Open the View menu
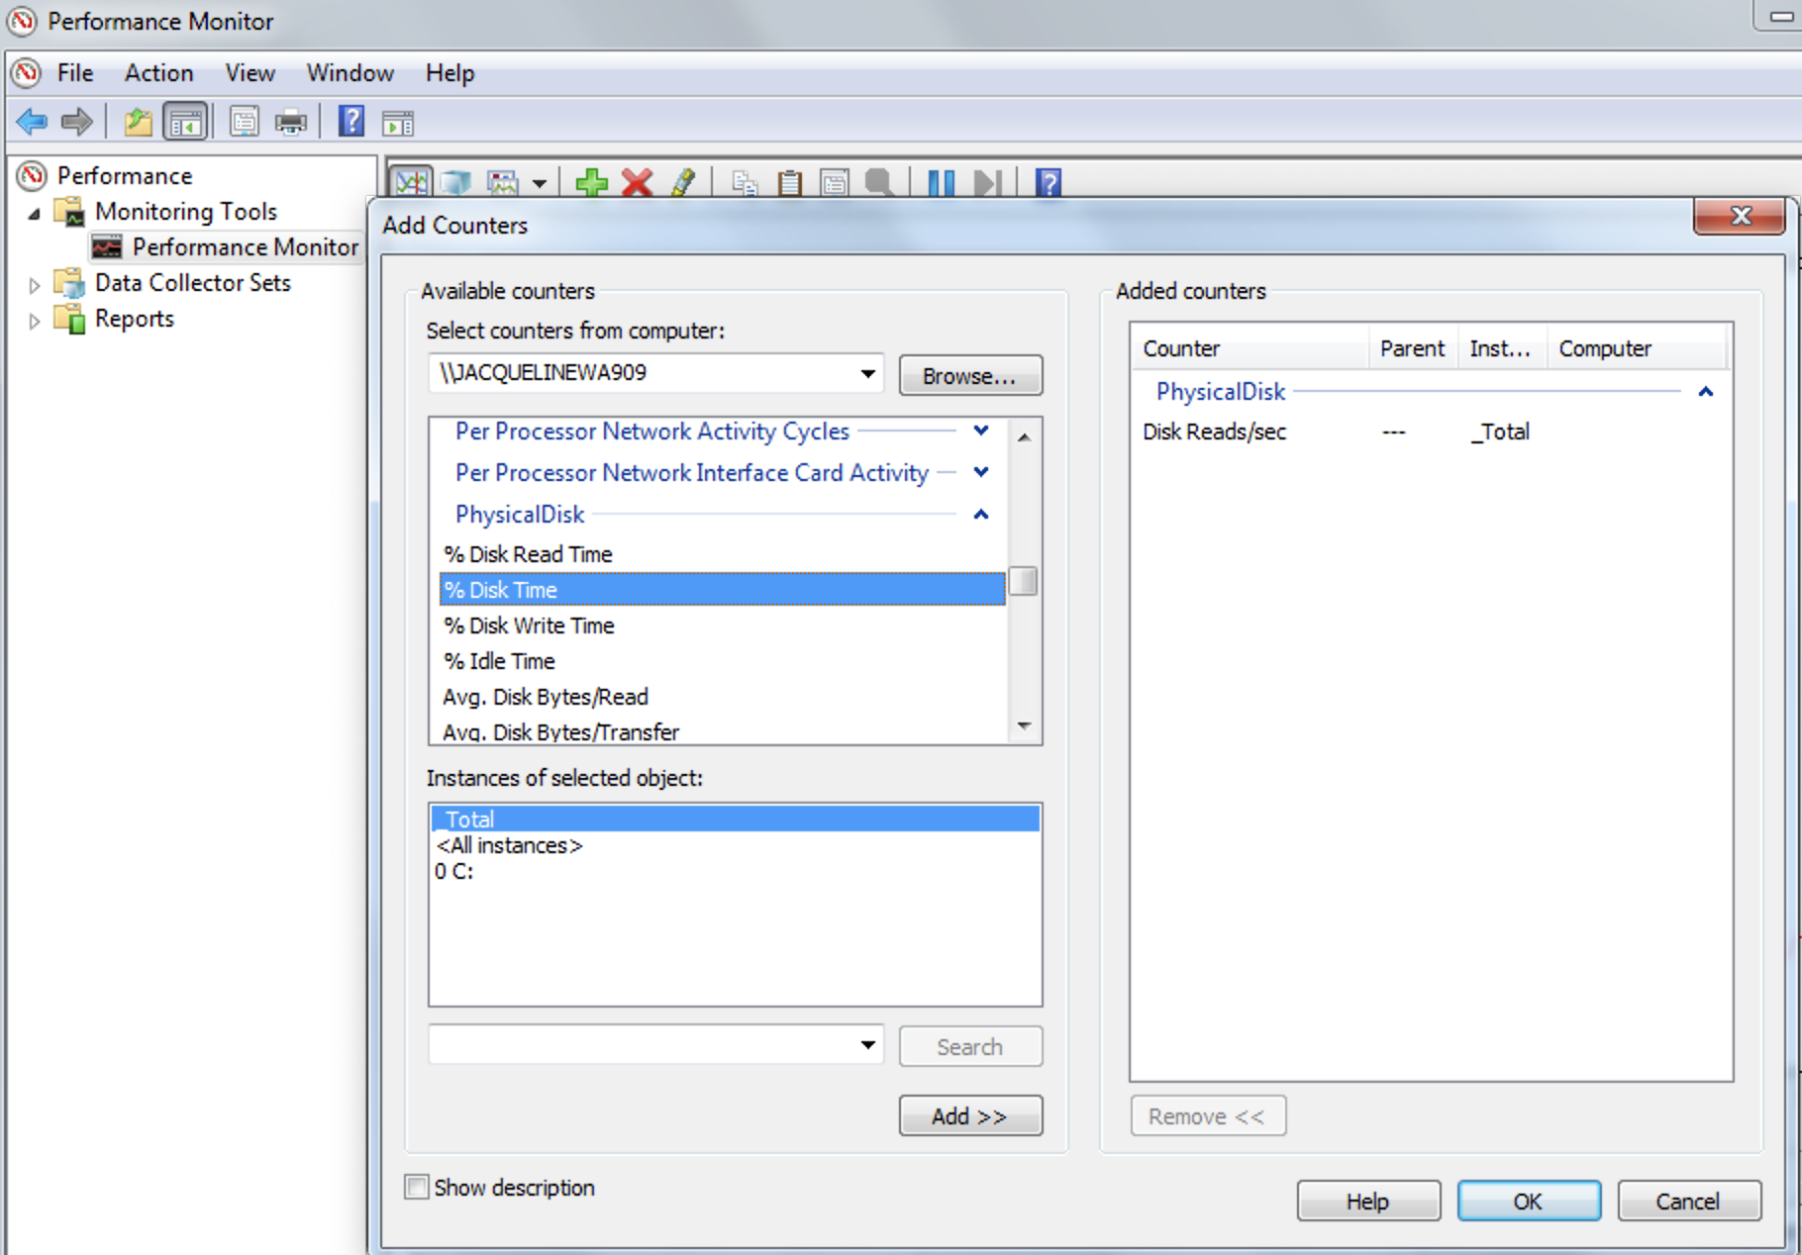1802x1255 pixels. click(249, 72)
